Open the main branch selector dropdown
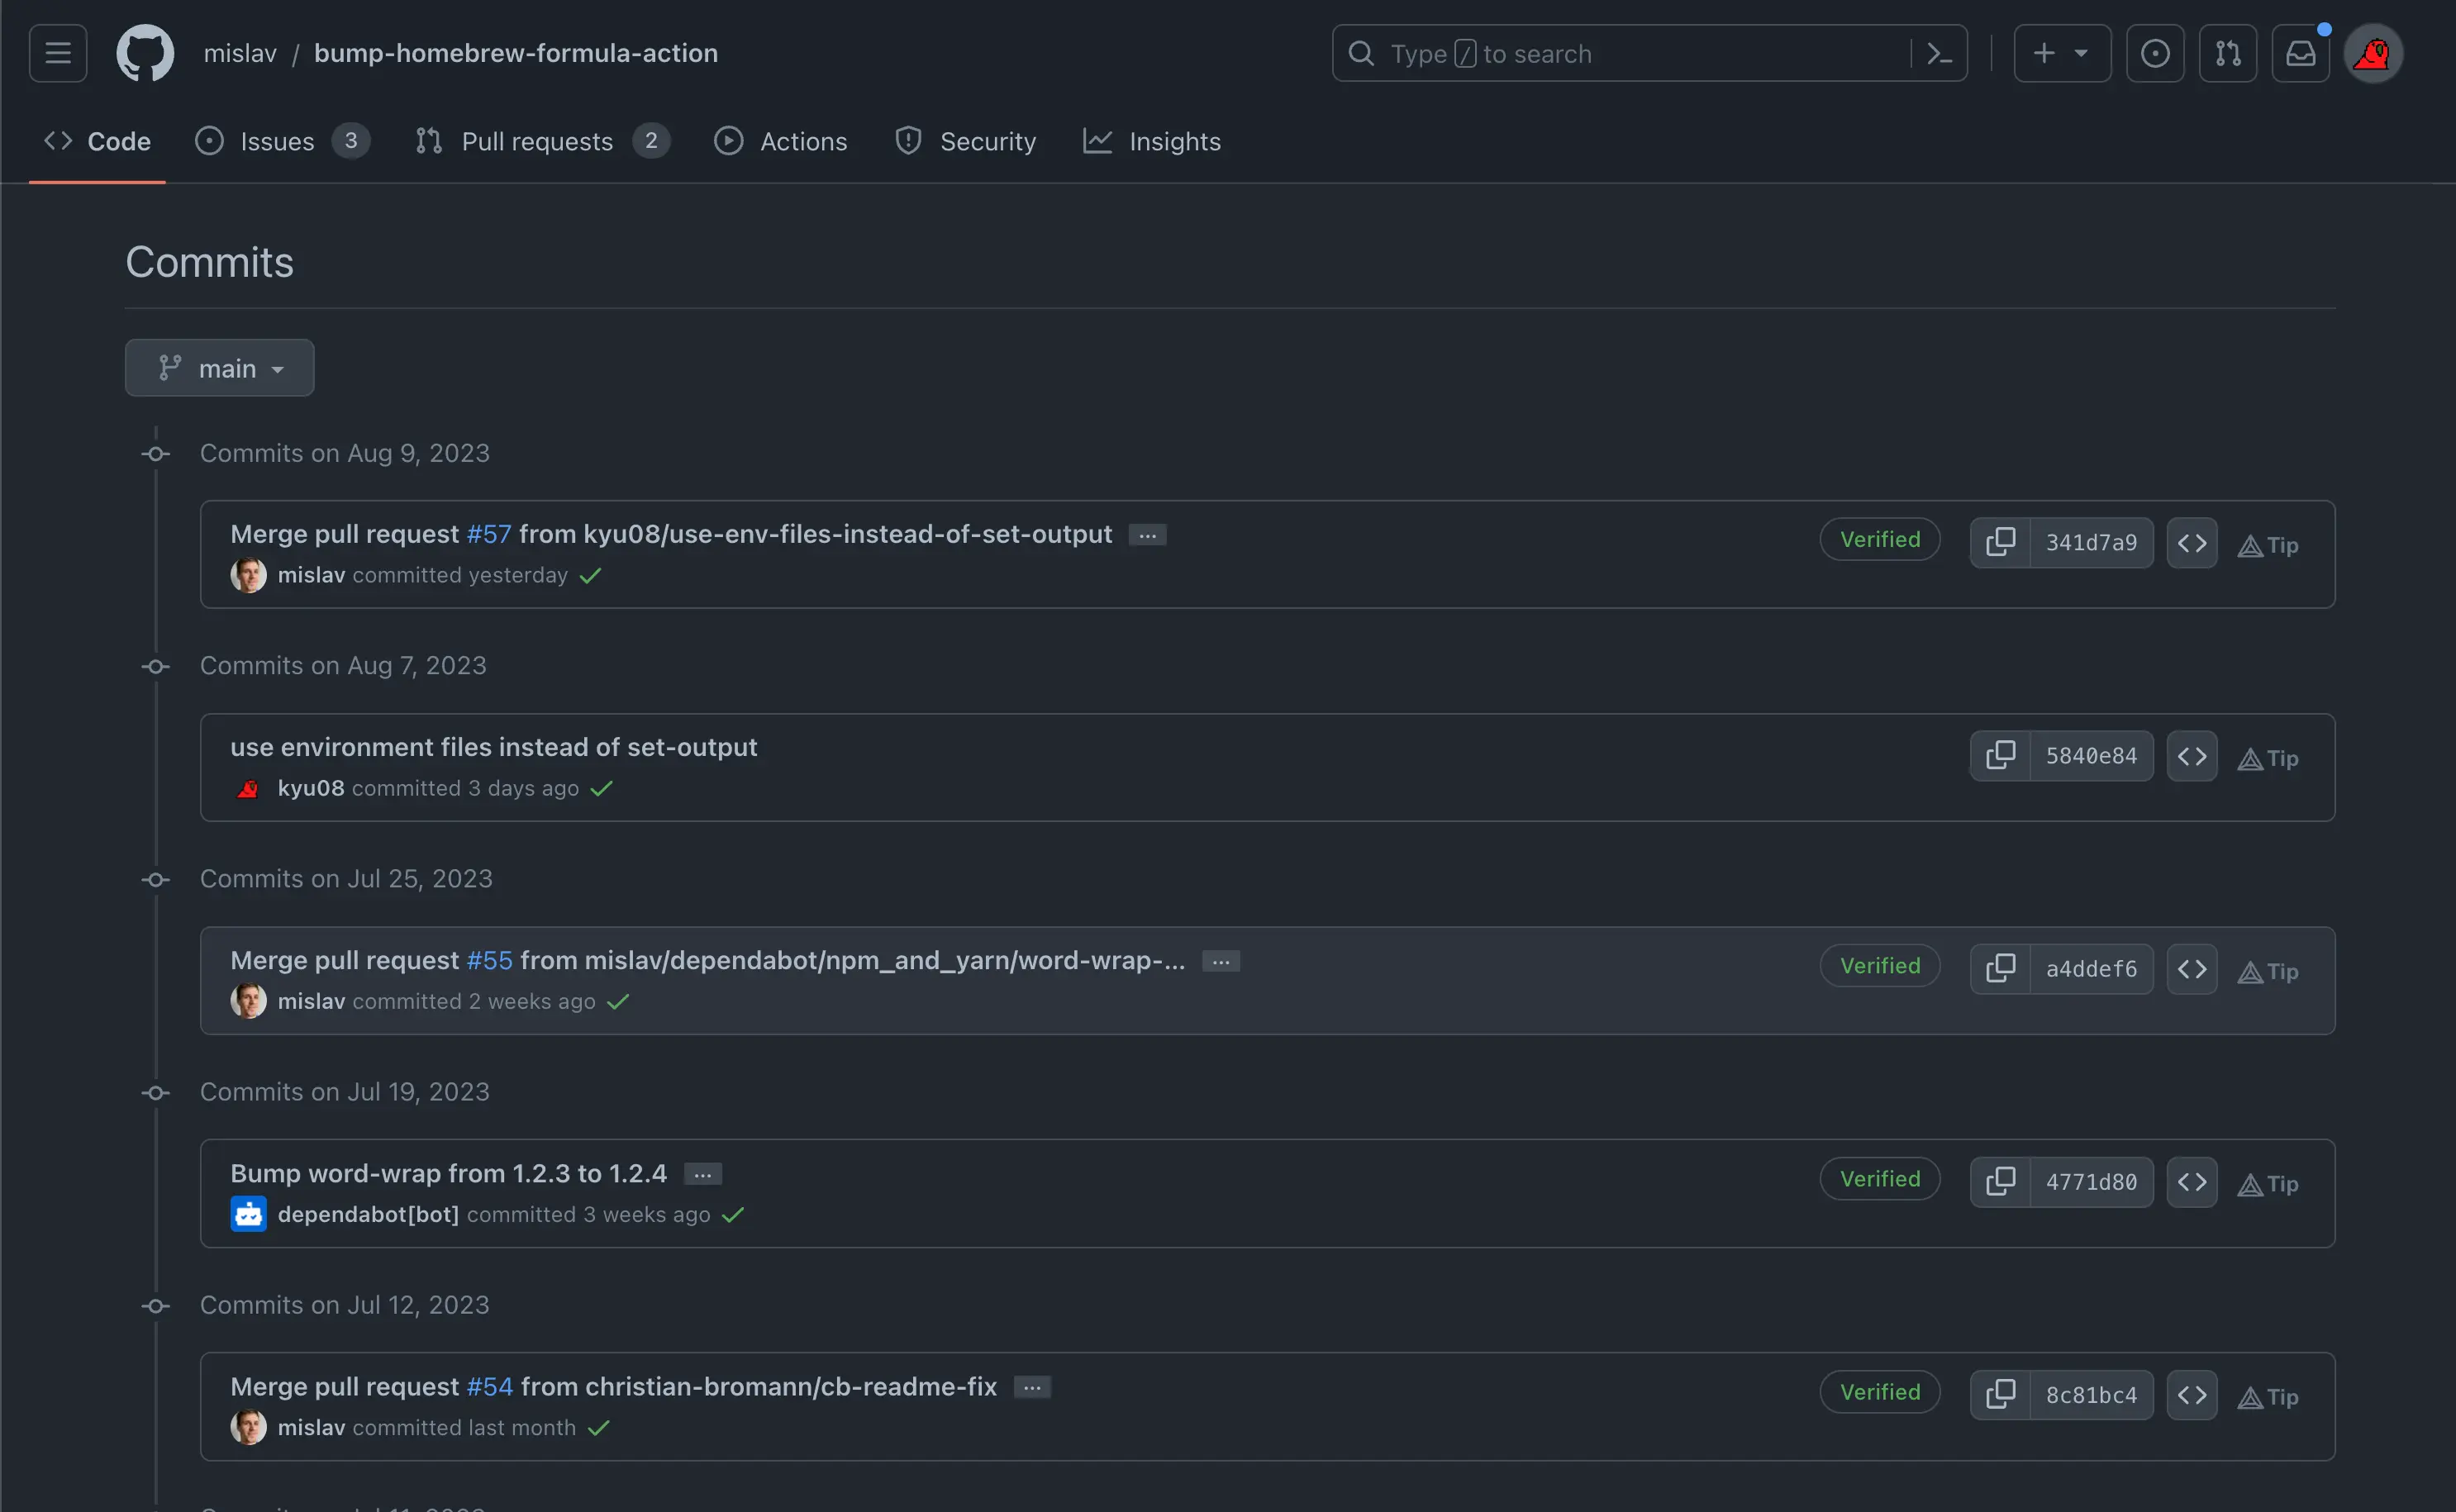Screen dimensions: 2456x1512 click(x=219, y=367)
